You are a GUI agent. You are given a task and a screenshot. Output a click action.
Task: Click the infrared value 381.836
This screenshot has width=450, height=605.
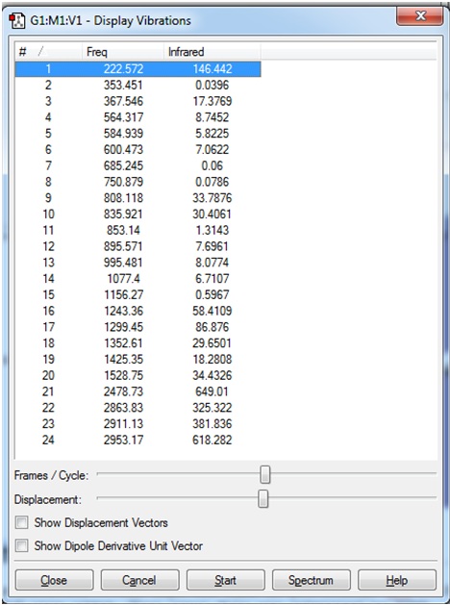[212, 424]
